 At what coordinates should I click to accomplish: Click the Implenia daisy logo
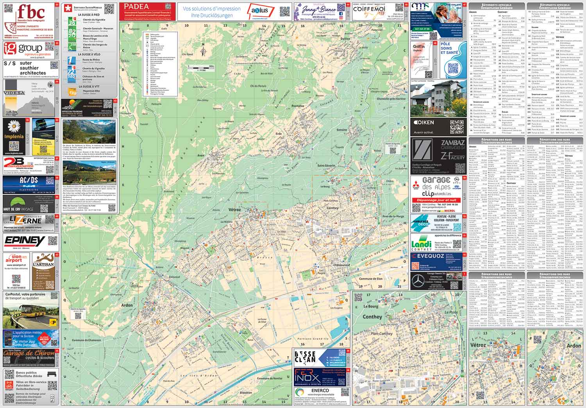[x=14, y=126]
